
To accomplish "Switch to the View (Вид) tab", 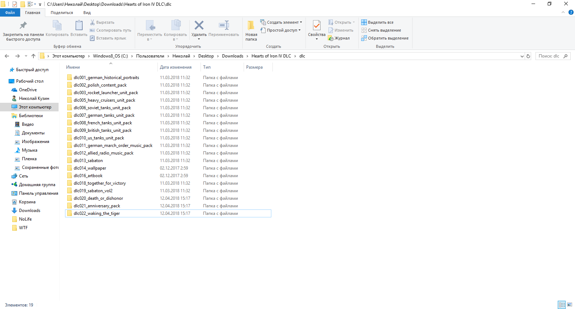I will (87, 13).
